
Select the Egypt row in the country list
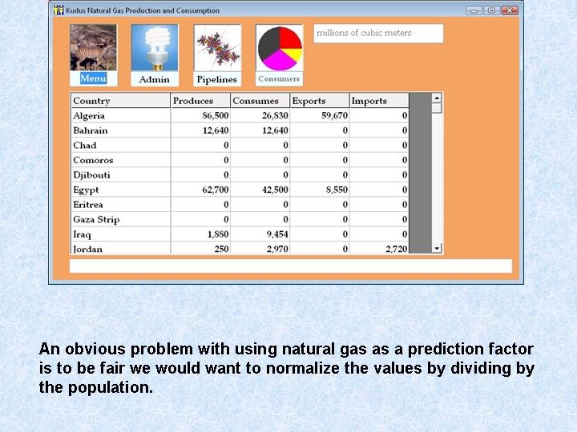(120, 190)
